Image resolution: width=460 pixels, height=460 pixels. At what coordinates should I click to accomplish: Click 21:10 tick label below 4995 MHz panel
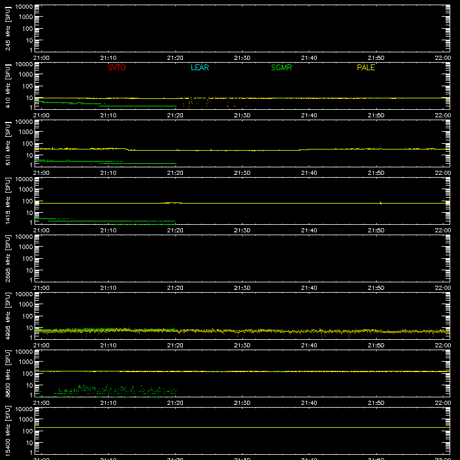click(108, 346)
